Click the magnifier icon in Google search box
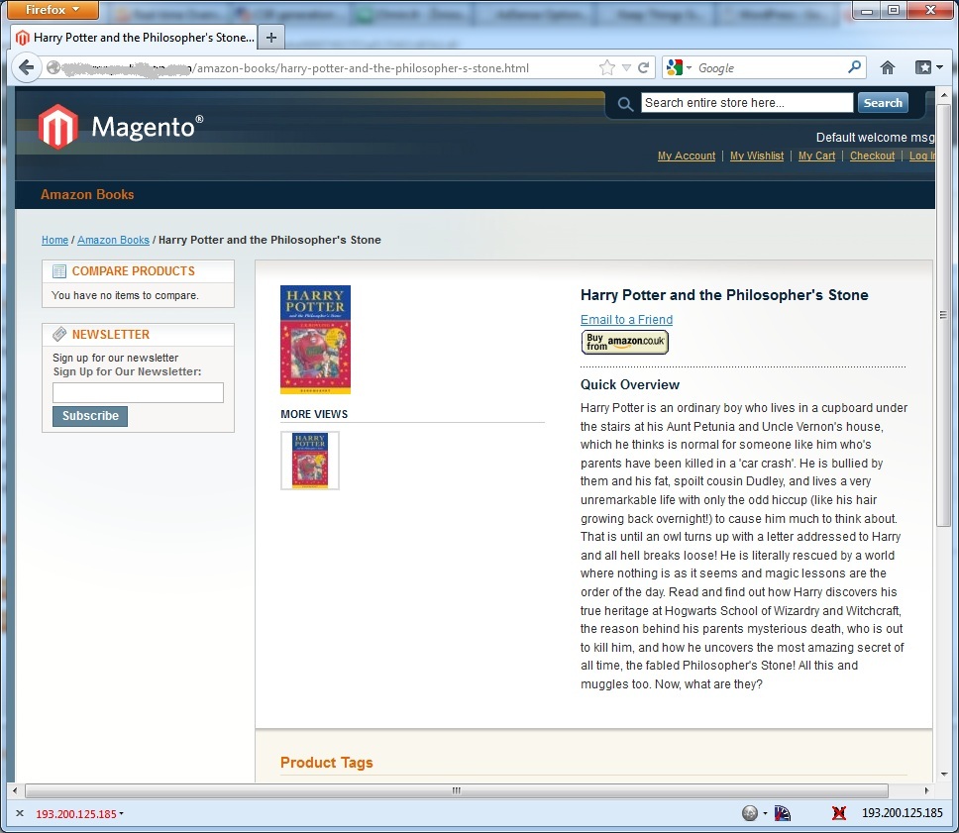Image resolution: width=959 pixels, height=833 pixels. pos(854,66)
